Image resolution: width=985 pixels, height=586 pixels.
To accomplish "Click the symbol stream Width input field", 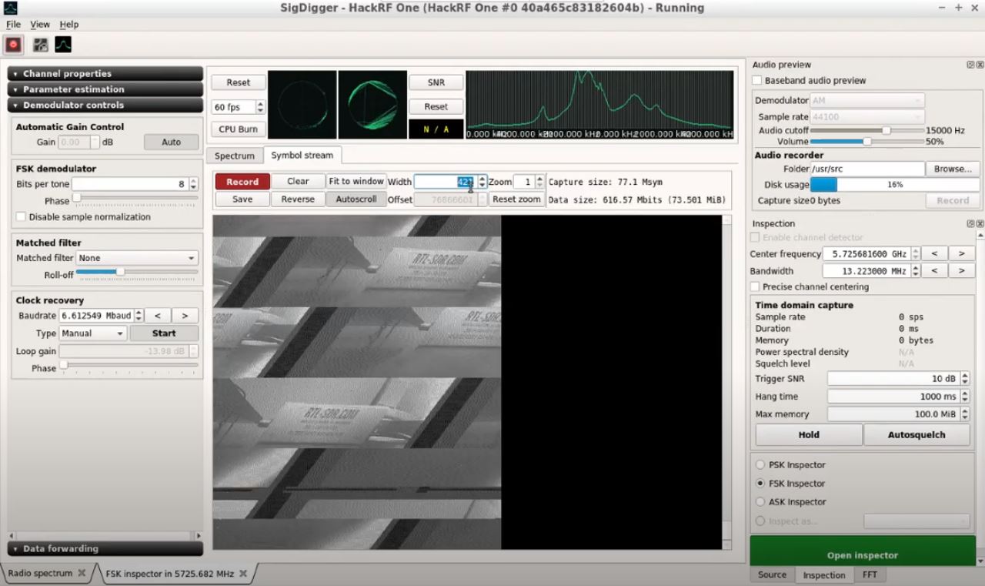I will point(446,182).
